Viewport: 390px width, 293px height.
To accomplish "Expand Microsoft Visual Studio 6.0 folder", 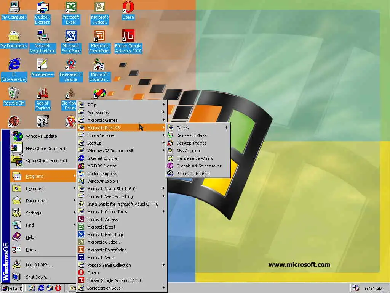I will pyautogui.click(x=122, y=189).
